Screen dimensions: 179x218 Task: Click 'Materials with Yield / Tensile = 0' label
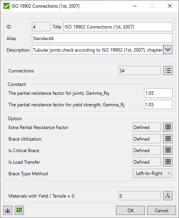[41, 196]
